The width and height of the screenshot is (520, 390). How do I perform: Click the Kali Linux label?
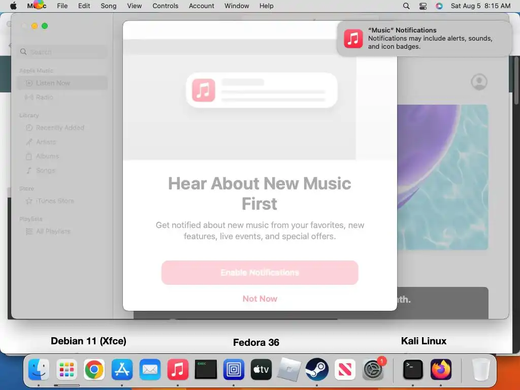[424, 341]
